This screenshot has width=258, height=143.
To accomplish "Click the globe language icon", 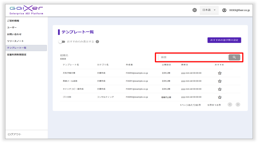I will pos(195,10).
